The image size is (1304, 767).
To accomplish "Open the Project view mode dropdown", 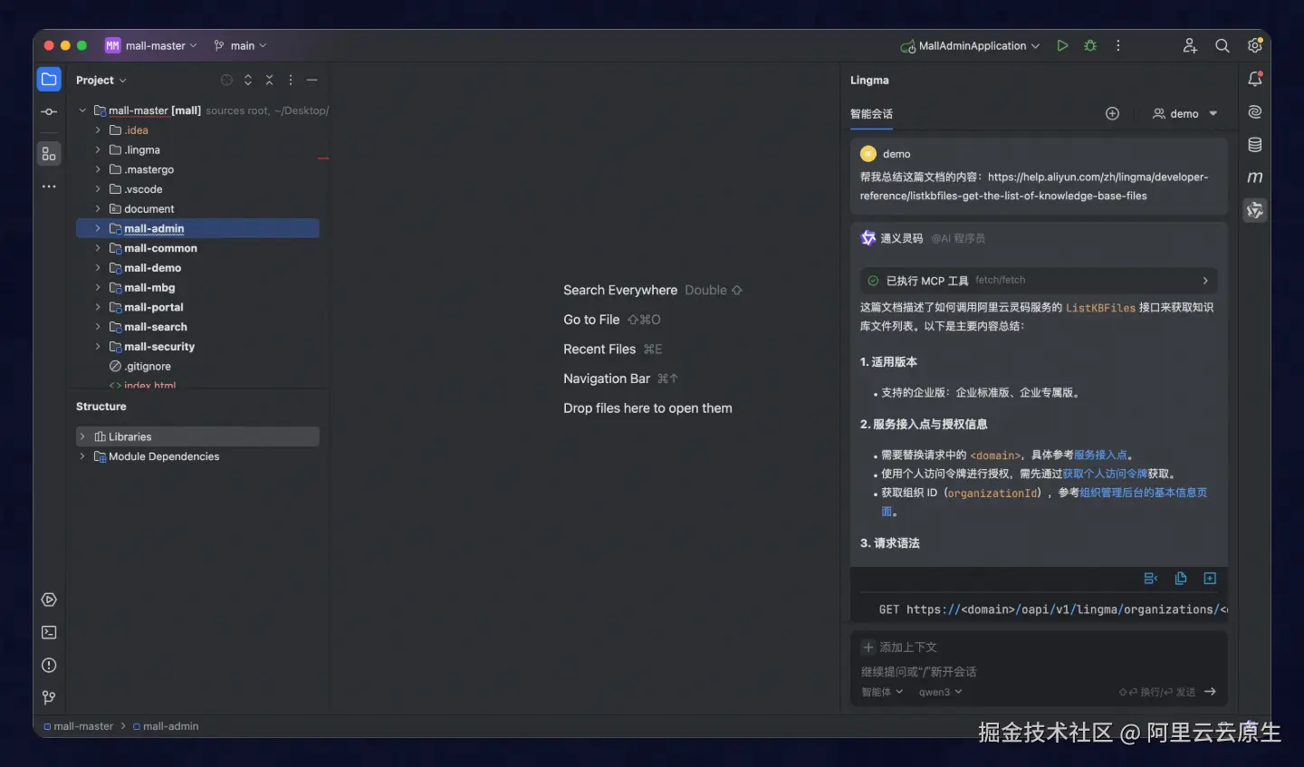I will [101, 80].
